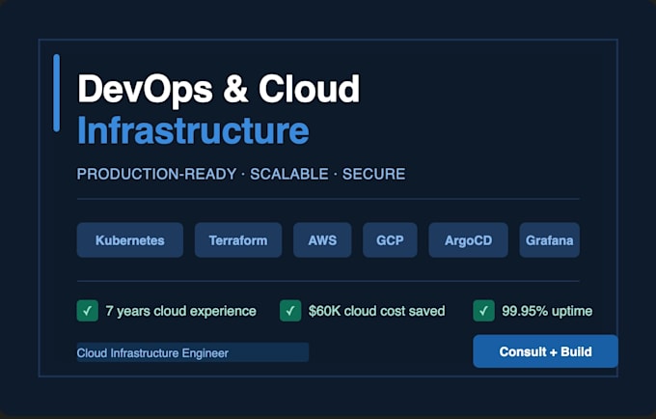The width and height of the screenshot is (656, 419).
Task: Click the DevOps & Cloud heading
Action: [x=218, y=89]
